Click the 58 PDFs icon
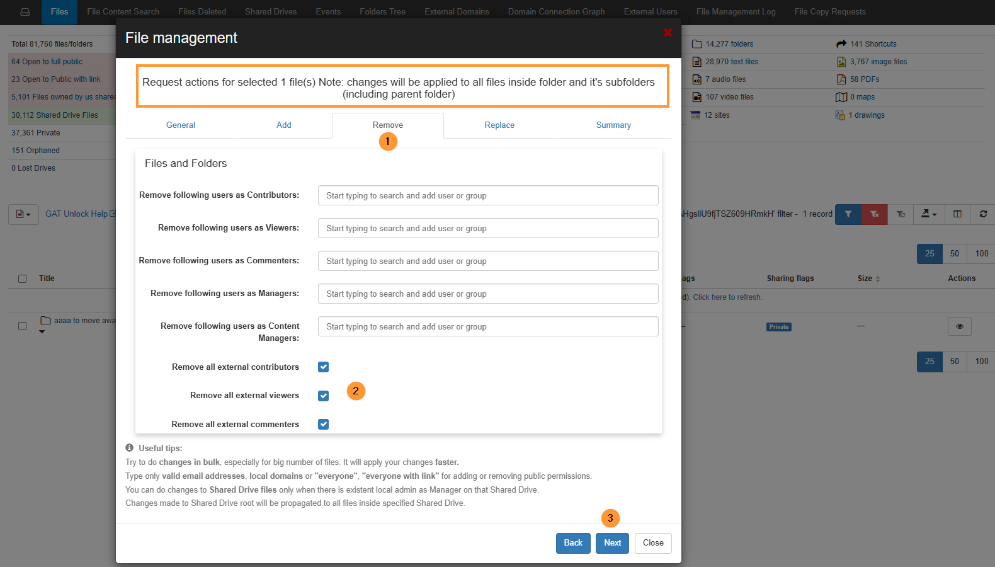Image resolution: width=995 pixels, height=567 pixels. pos(841,79)
